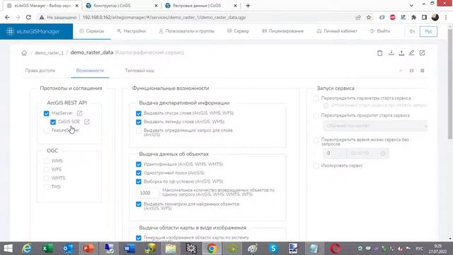
Task: Open start priority dropdown
Action: coord(375,126)
